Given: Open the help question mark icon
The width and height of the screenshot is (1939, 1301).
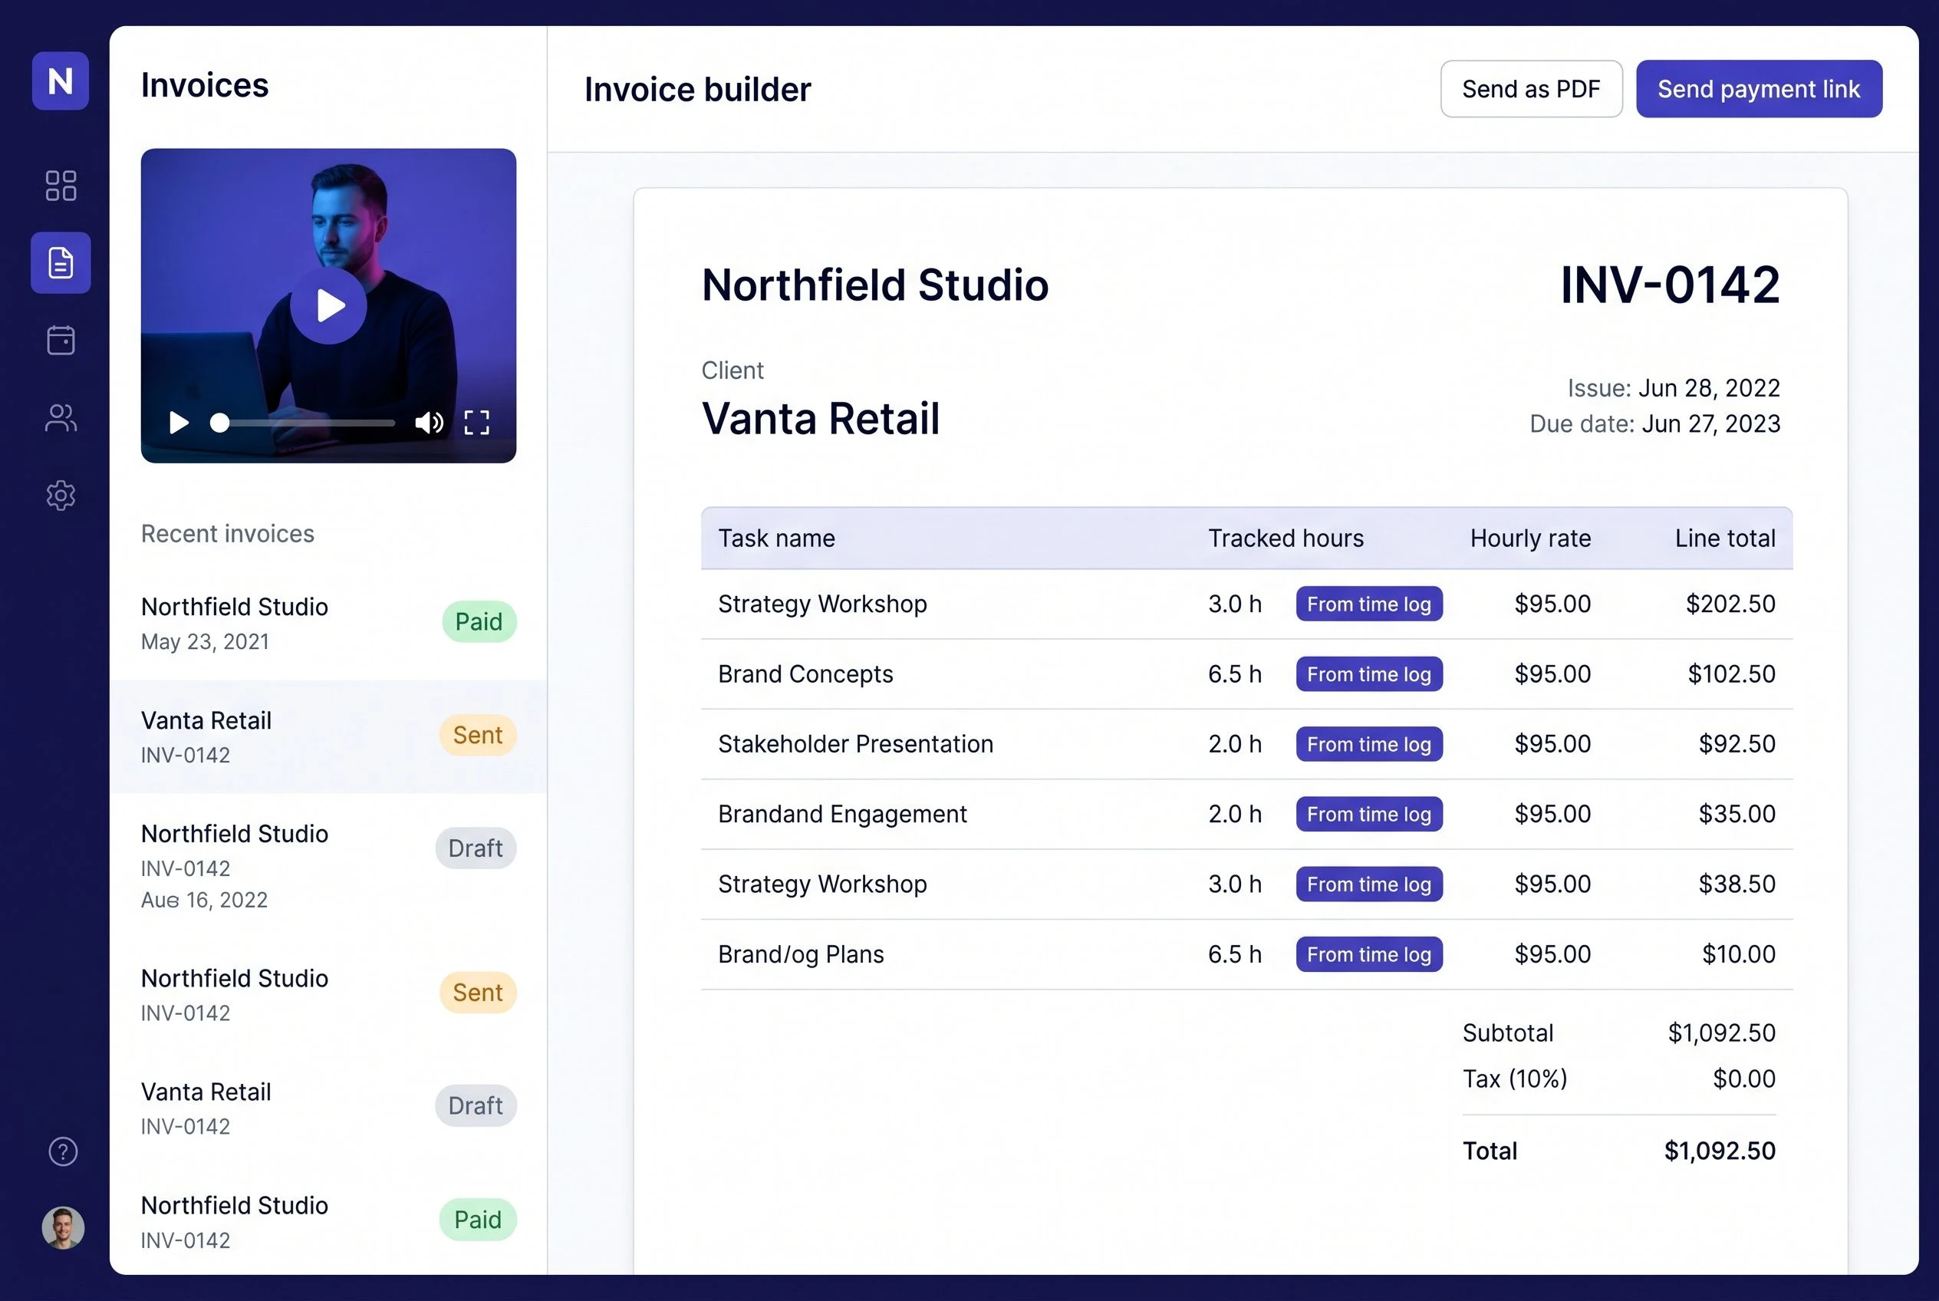Looking at the screenshot, I should coord(63,1151).
